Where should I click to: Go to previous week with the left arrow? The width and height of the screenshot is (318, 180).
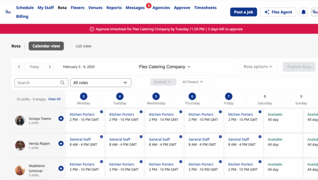click(19, 67)
